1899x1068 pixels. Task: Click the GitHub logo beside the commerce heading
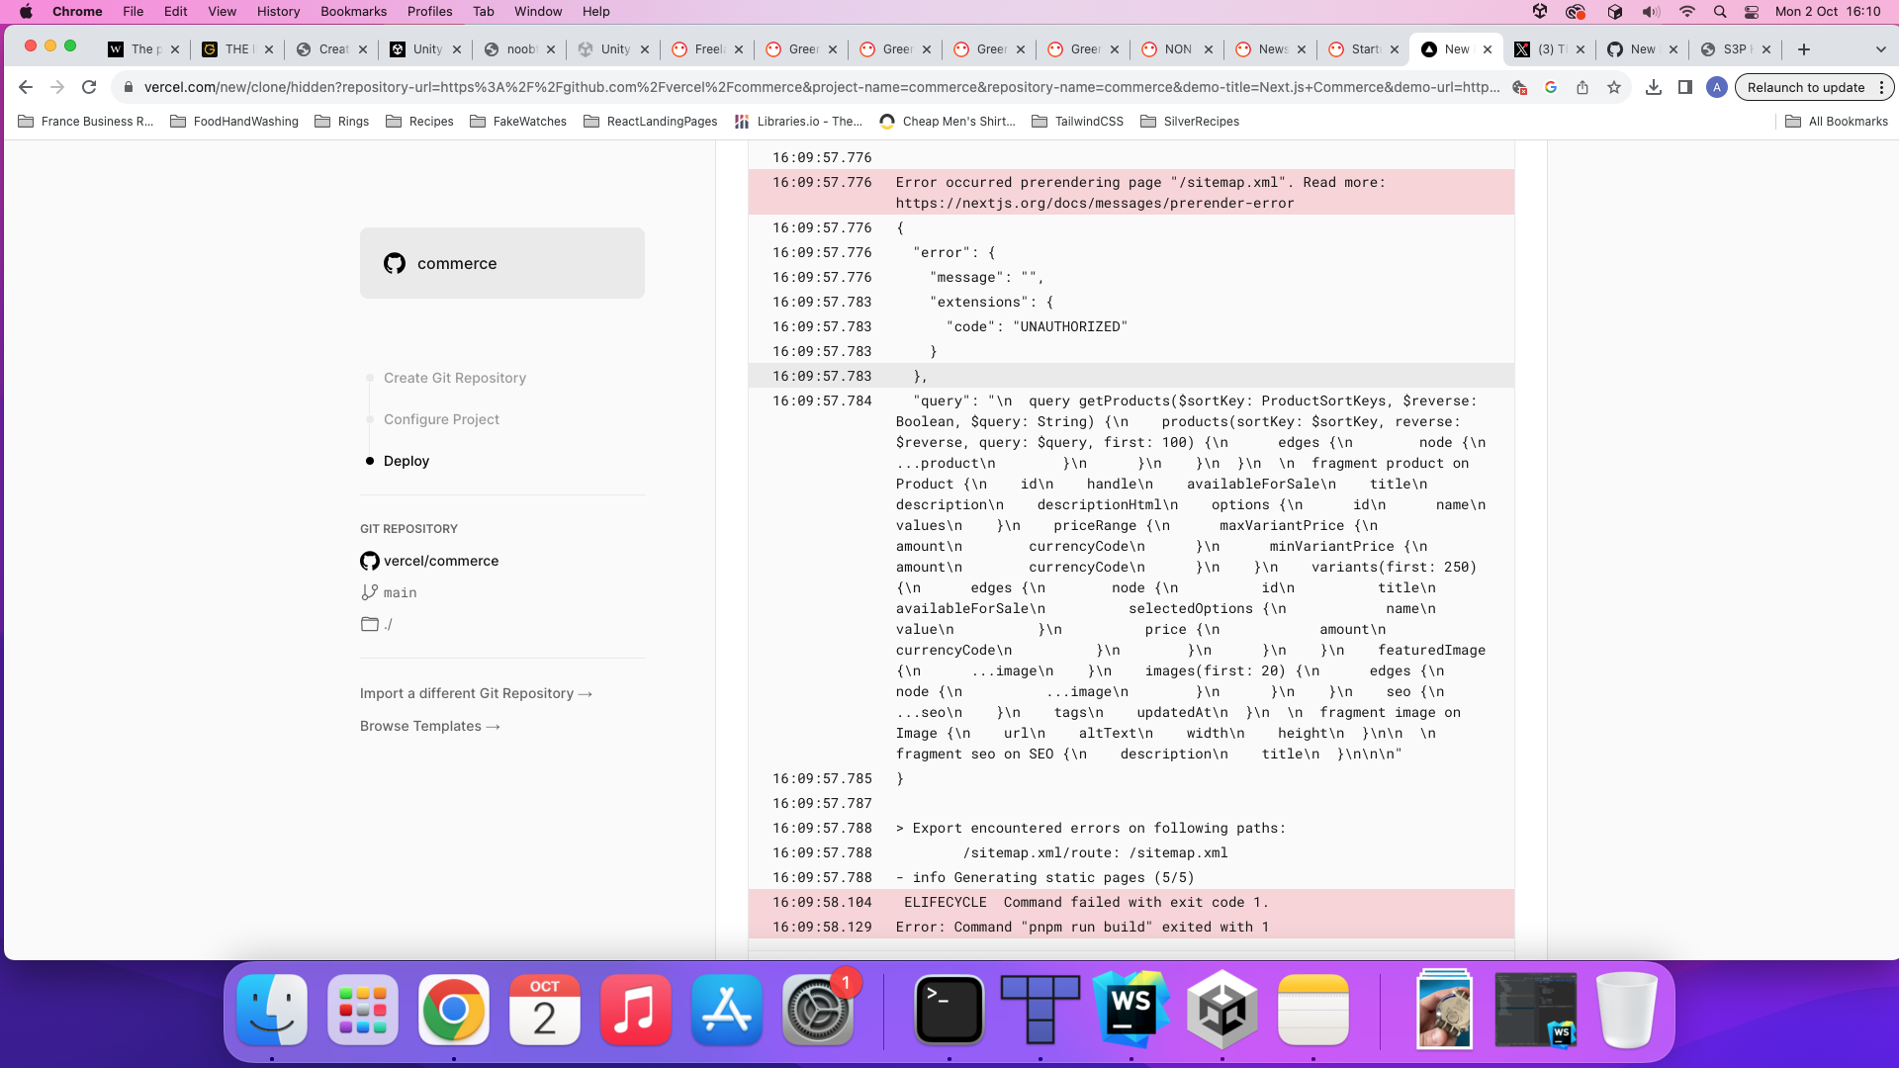tap(394, 263)
